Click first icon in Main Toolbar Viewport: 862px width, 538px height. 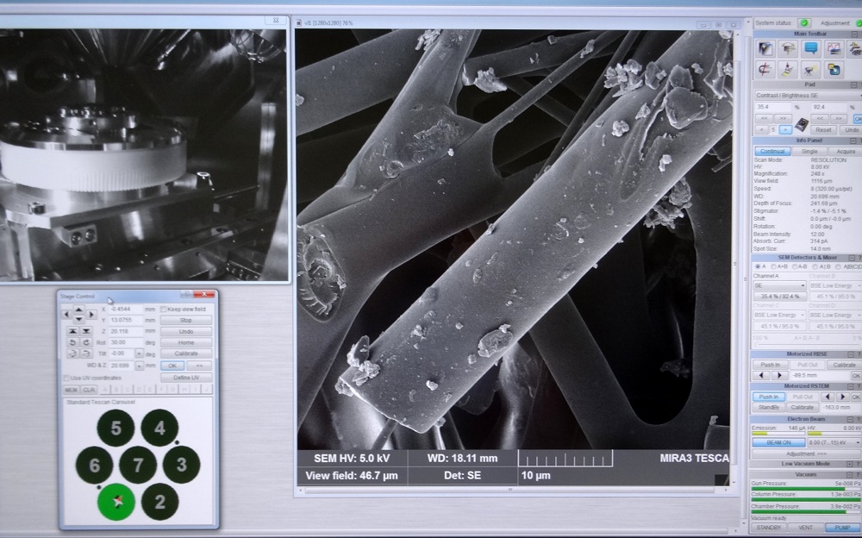pyautogui.click(x=764, y=49)
